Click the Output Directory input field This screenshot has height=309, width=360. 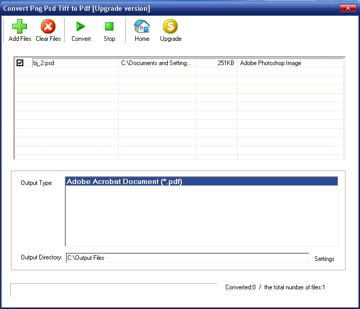click(188, 258)
